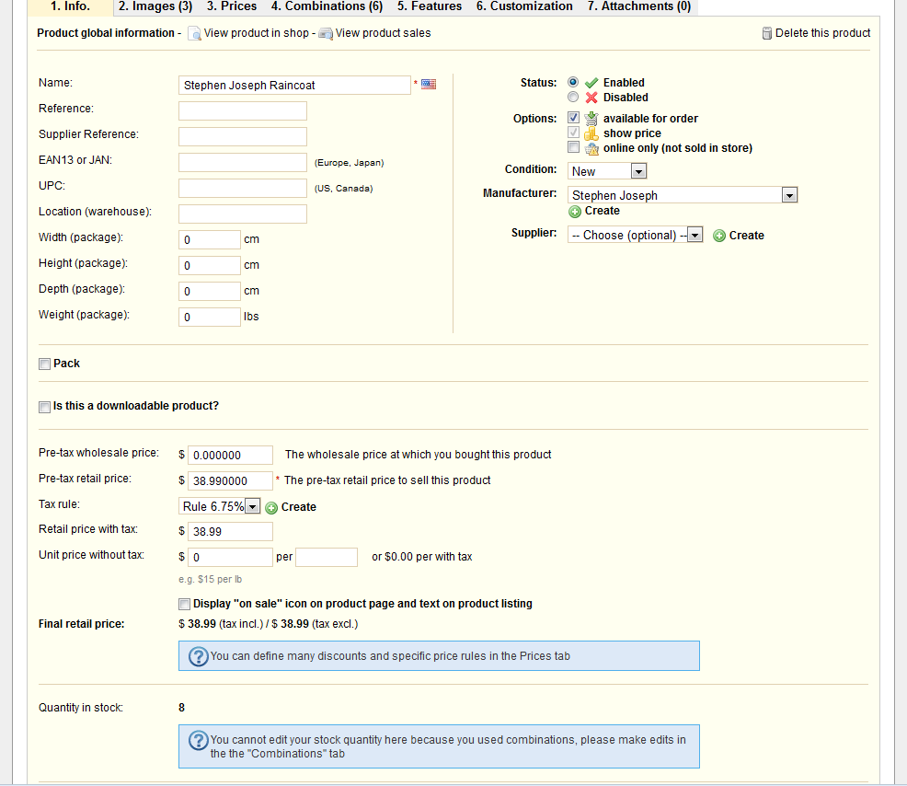Click the Depth (package) field

210,291
